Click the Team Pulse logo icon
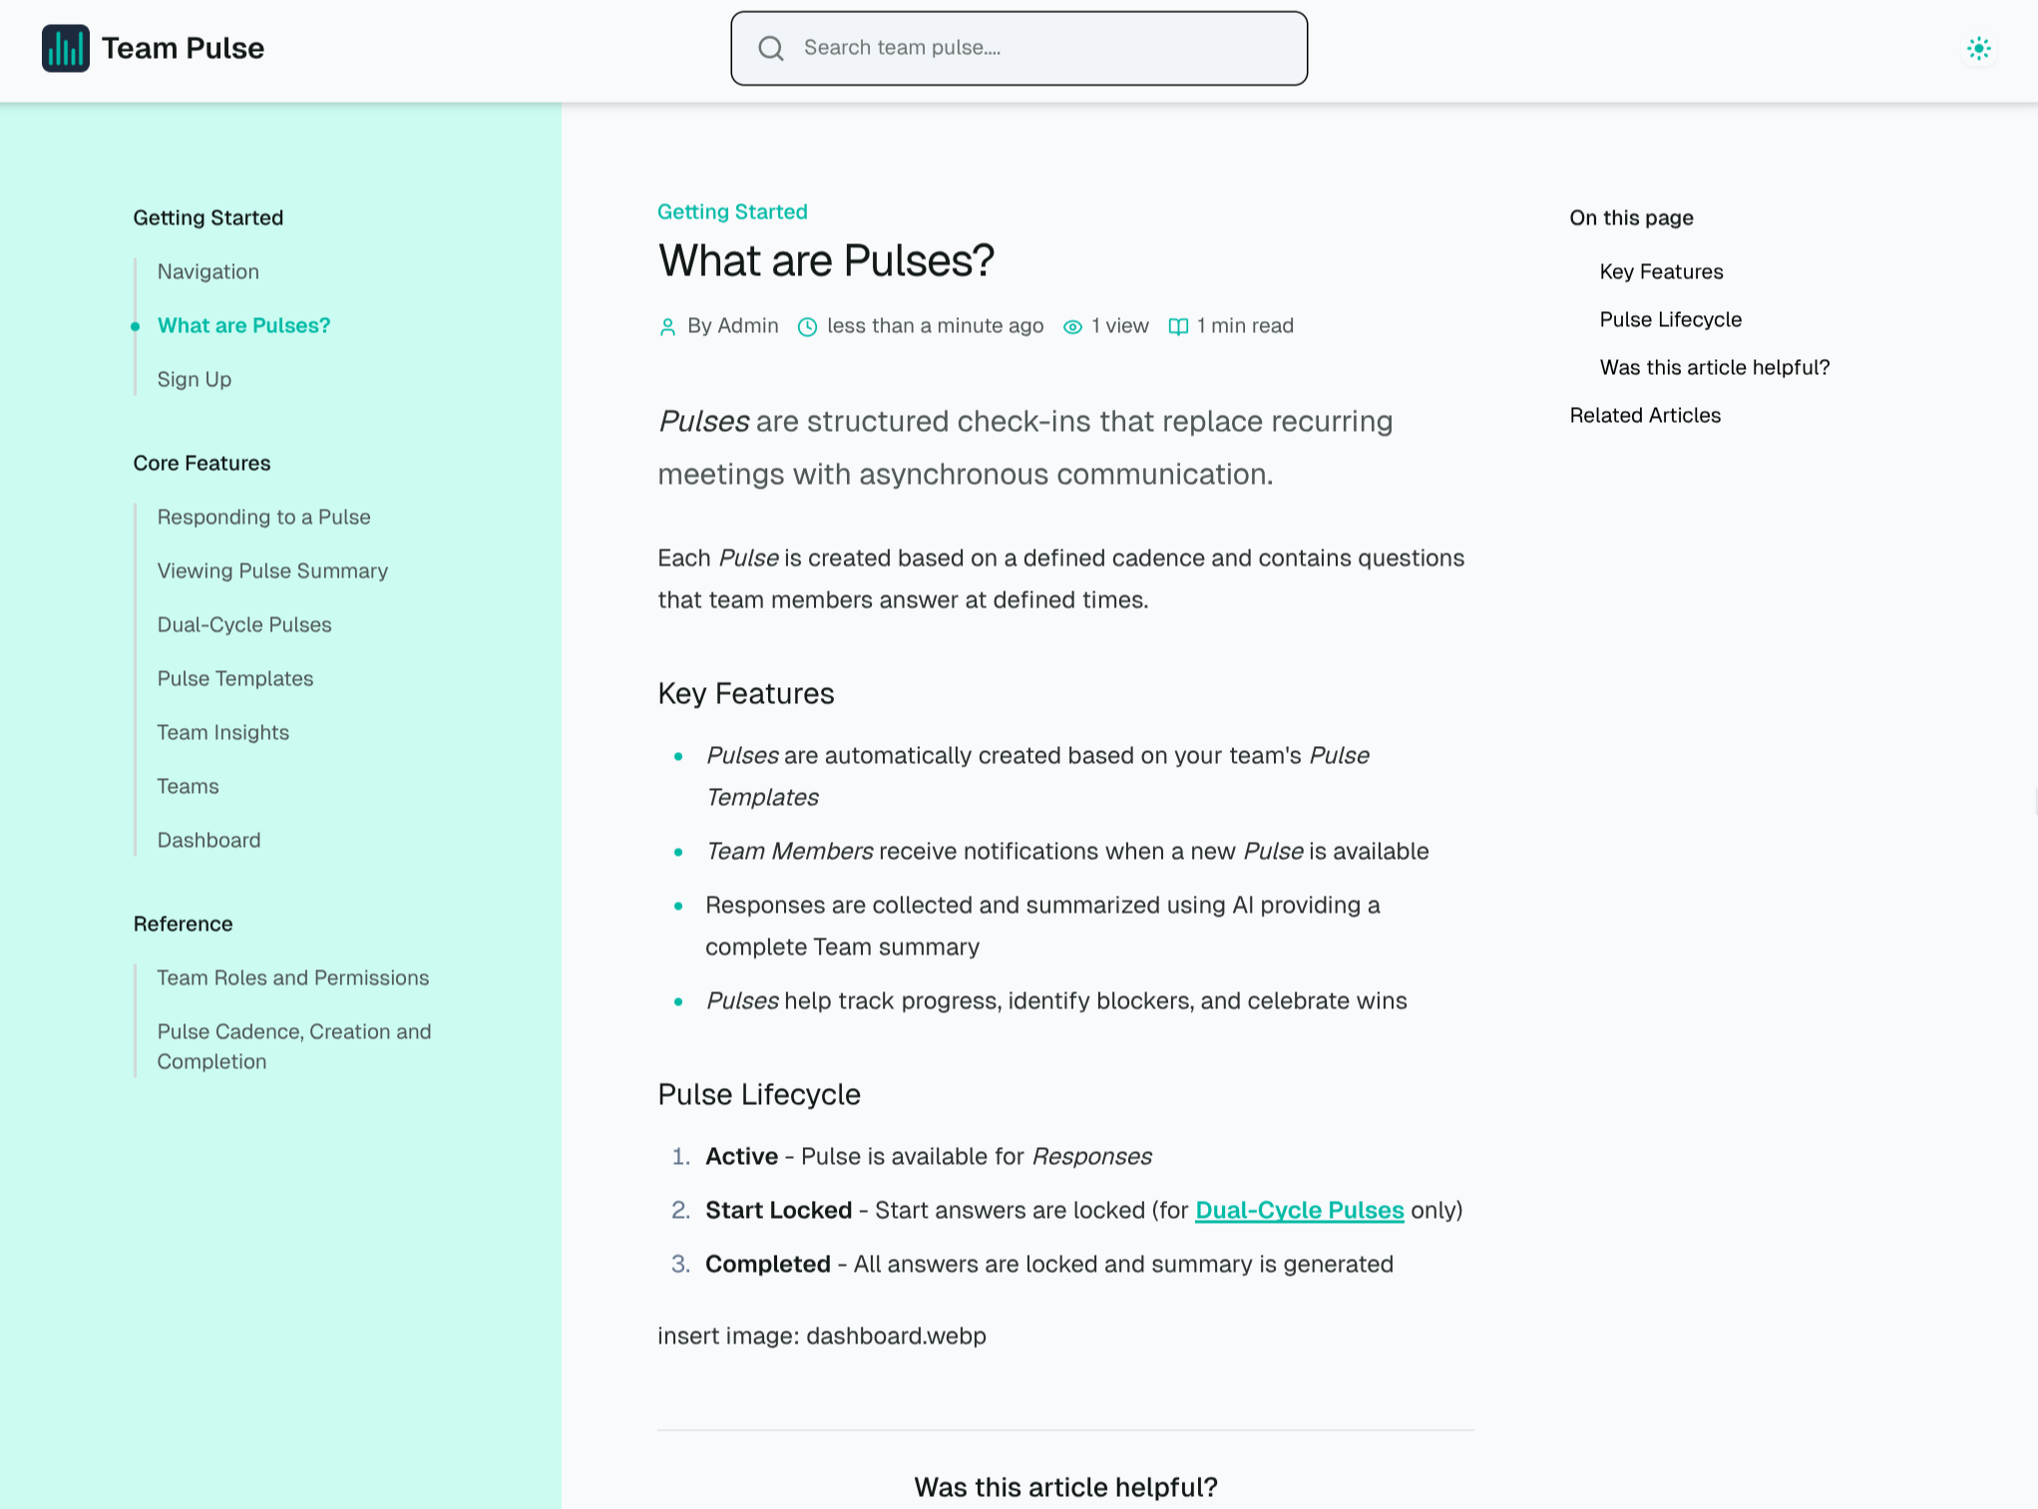 click(x=65, y=48)
